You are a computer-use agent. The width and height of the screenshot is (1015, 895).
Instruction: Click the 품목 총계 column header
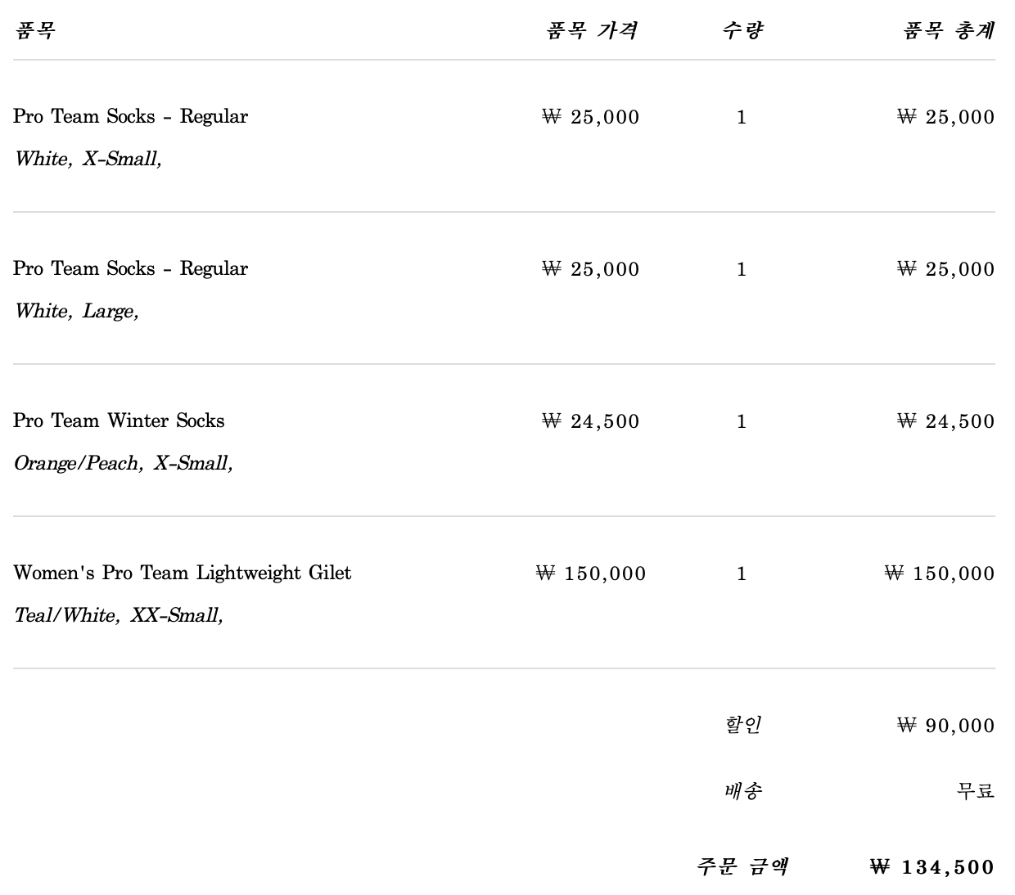pos(949,31)
